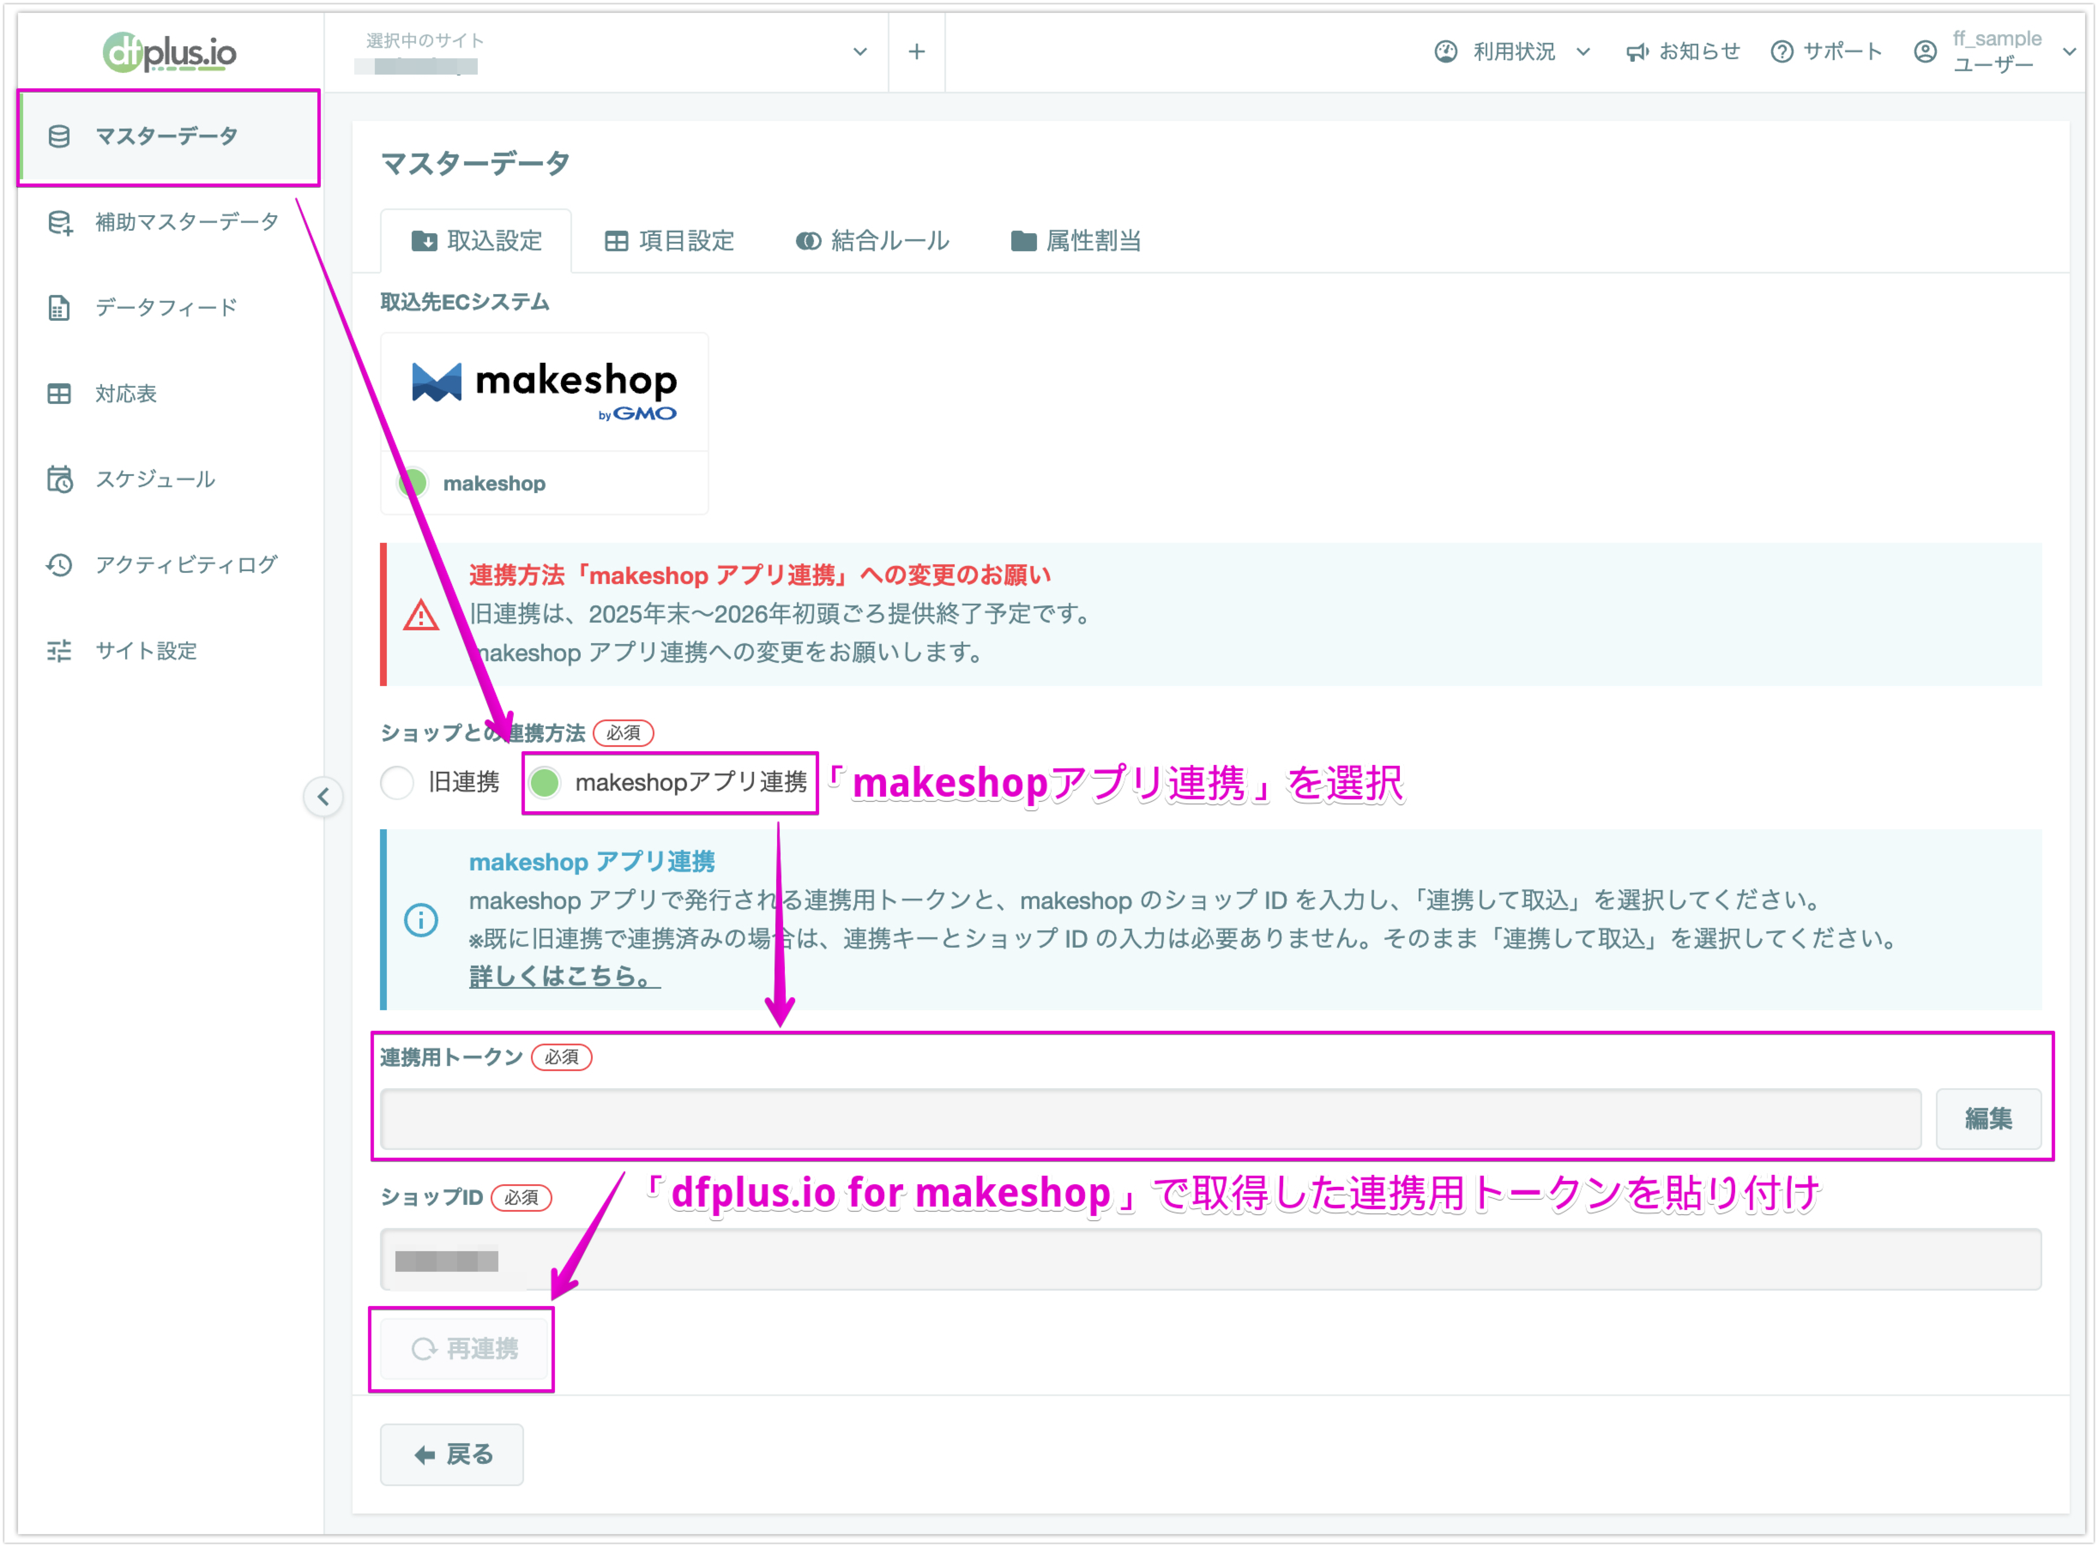
Task: Click the アクティビティログ history icon
Action: tap(59, 566)
